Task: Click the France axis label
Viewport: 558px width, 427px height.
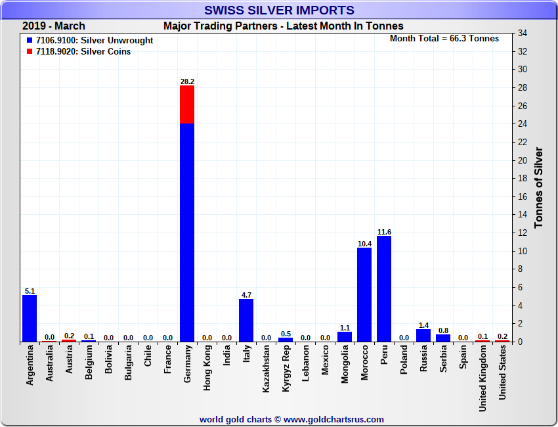Action: [x=167, y=359]
